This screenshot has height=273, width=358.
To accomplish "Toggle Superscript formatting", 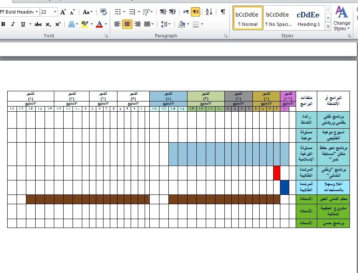I will (58, 24).
